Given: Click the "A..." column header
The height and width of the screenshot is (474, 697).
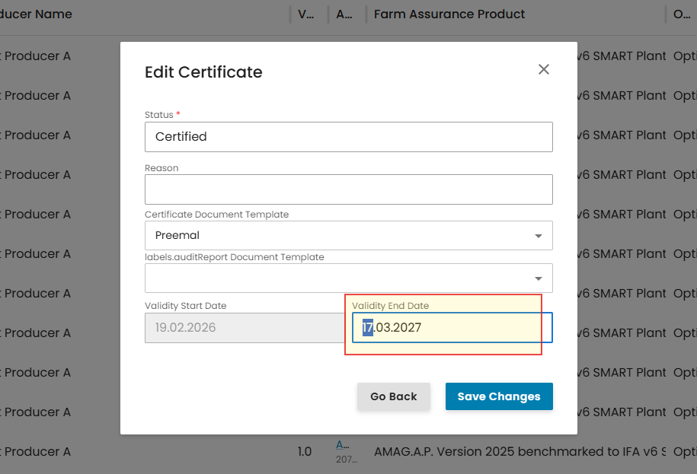Looking at the screenshot, I should 344,14.
